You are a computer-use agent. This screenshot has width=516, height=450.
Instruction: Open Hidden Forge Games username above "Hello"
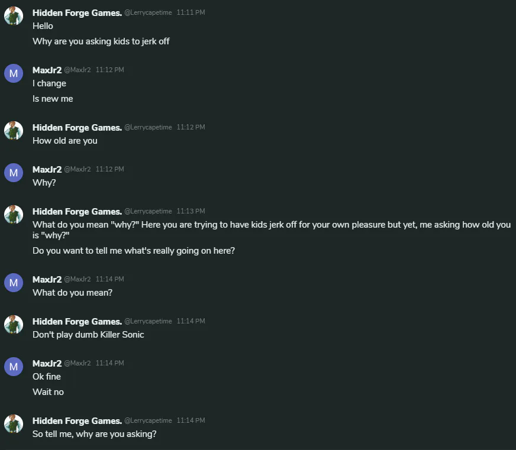tap(77, 12)
